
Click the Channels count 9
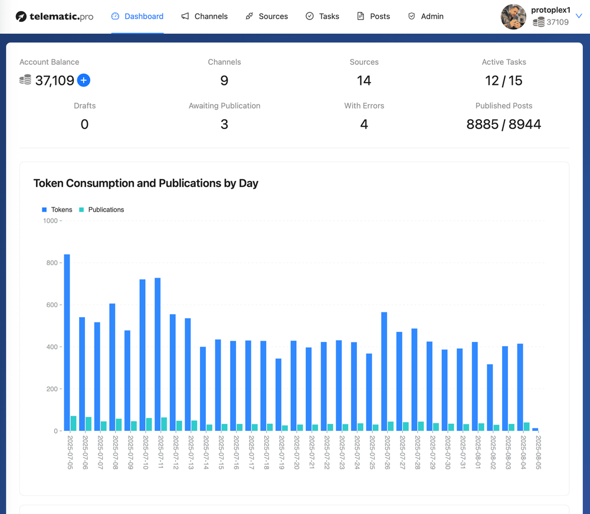click(224, 81)
